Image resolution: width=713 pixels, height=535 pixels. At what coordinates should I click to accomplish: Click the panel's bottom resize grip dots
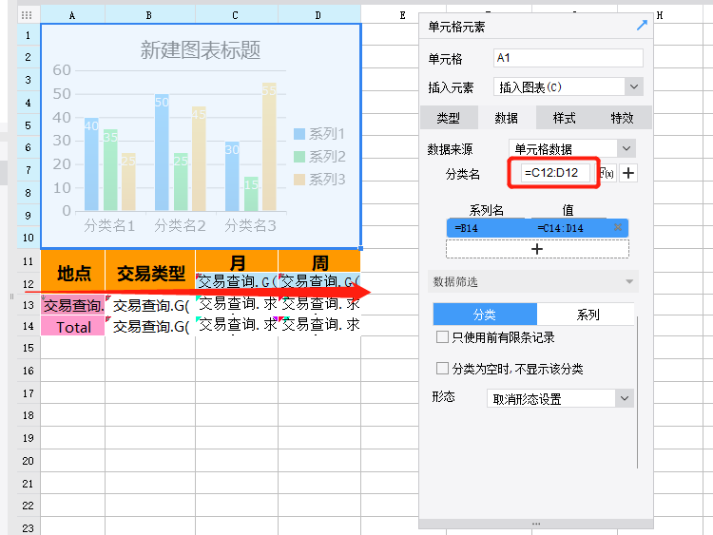click(x=536, y=524)
